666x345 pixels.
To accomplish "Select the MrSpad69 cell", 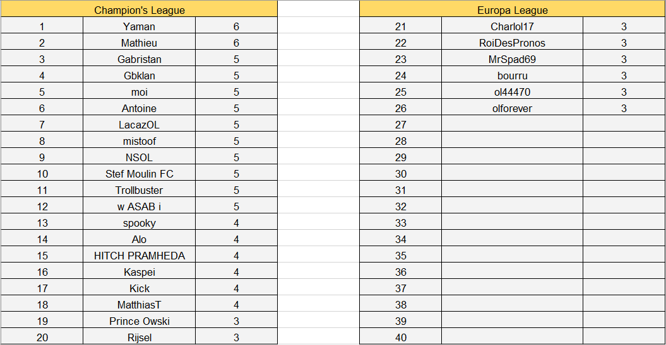I will click(x=512, y=59).
